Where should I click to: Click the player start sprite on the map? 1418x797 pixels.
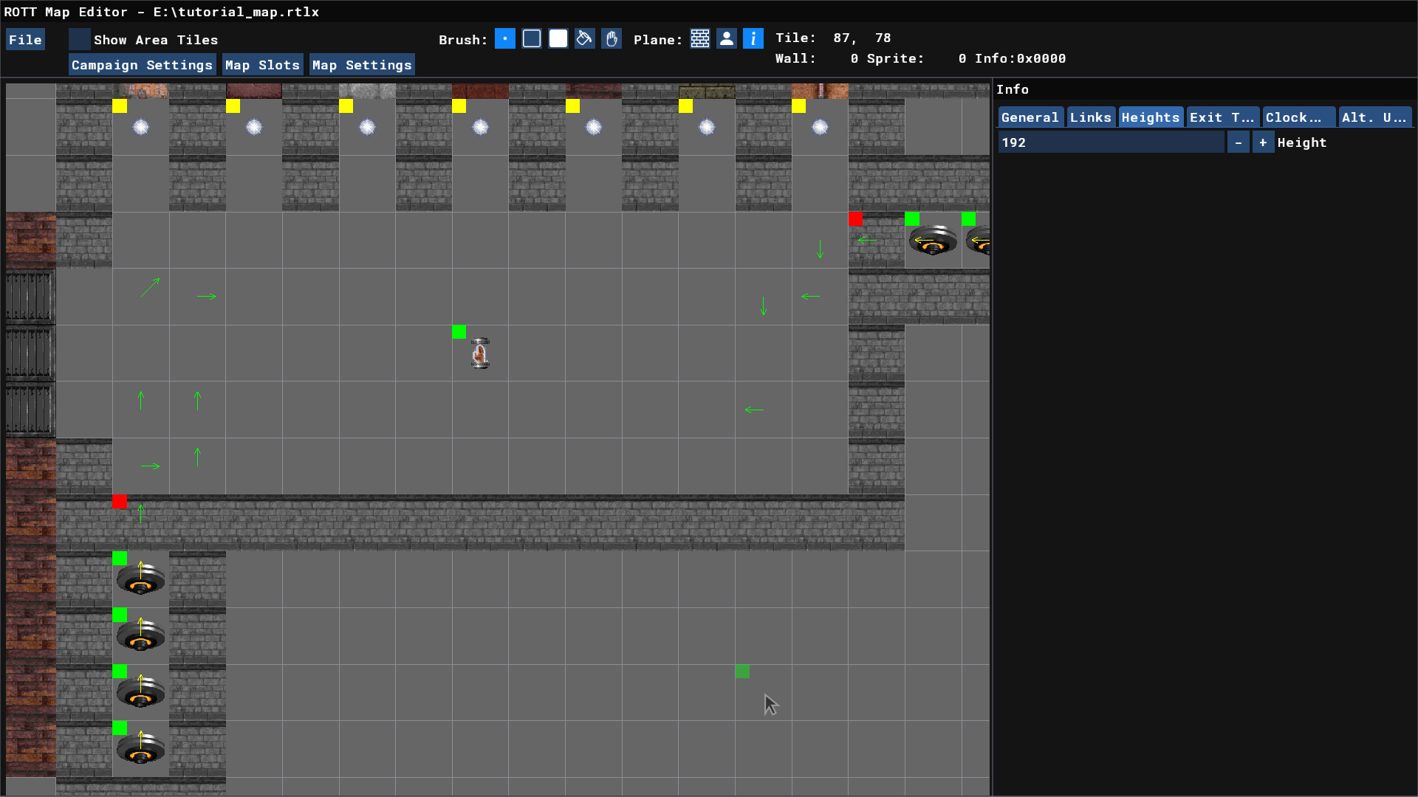tap(480, 353)
